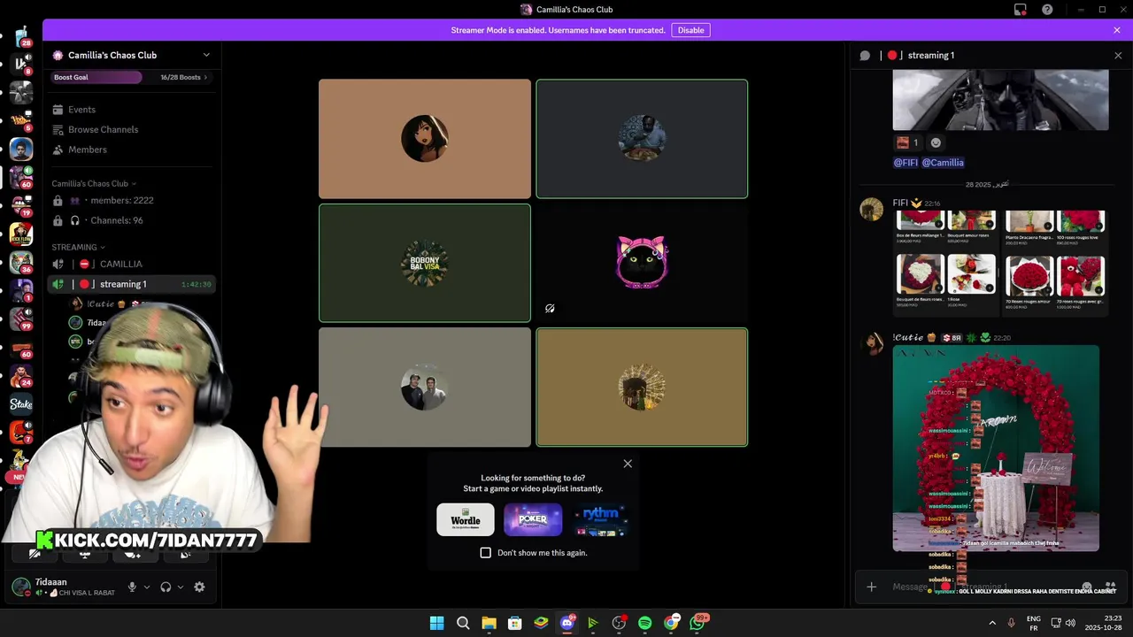Start the Wordle activity
The width and height of the screenshot is (1133, 637).
coord(466,519)
